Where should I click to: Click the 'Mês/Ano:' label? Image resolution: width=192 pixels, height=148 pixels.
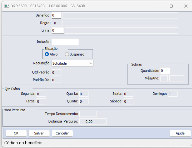[x=152, y=78]
